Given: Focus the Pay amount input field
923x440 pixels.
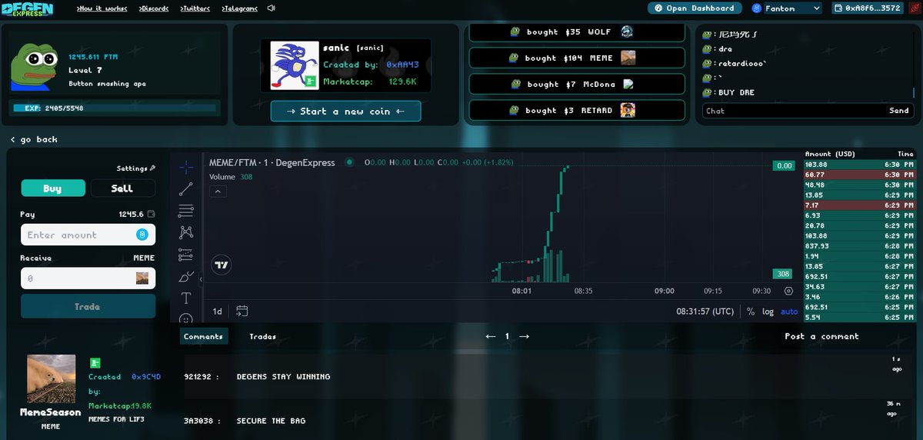Looking at the screenshot, I should [x=88, y=235].
